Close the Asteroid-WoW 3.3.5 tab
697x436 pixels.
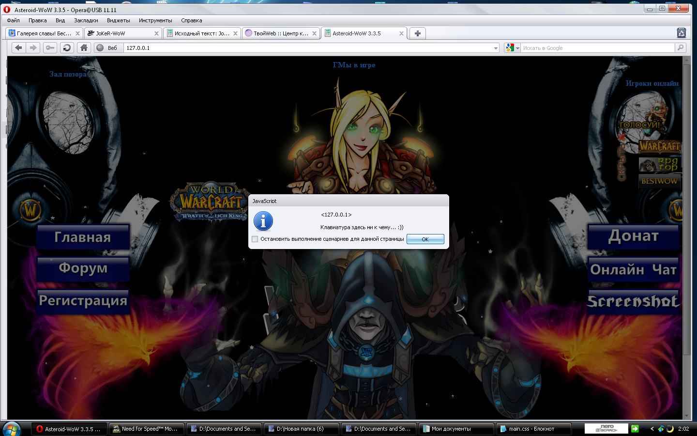point(401,33)
